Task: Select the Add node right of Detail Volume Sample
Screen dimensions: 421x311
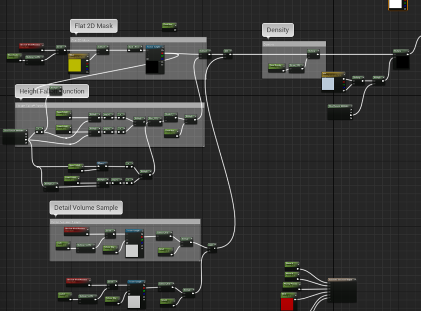Action: click(212, 248)
